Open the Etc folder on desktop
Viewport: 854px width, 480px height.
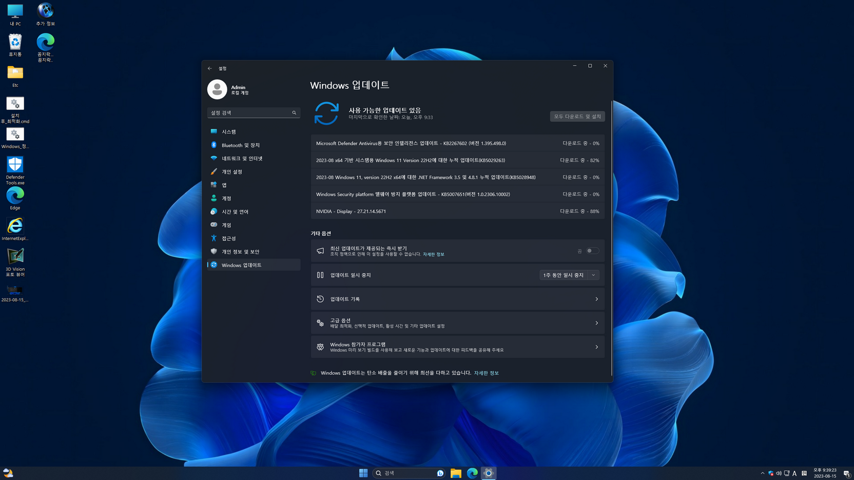[15, 76]
